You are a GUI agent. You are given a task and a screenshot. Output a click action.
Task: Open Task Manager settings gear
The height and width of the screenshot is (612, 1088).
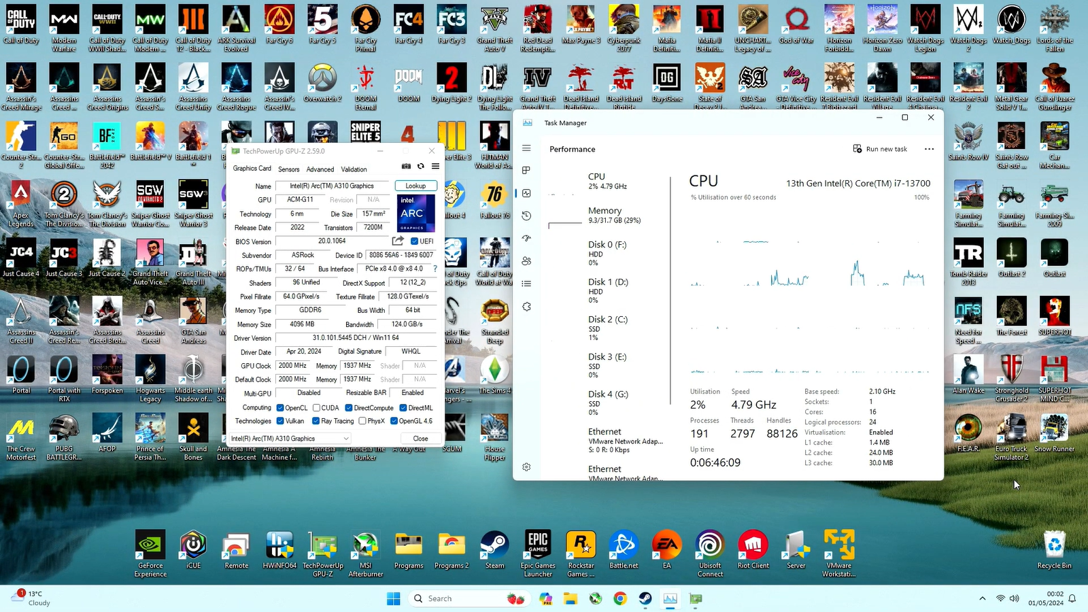point(526,467)
